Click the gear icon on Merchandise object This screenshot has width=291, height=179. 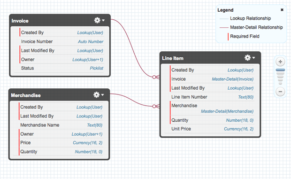[x=96, y=95]
